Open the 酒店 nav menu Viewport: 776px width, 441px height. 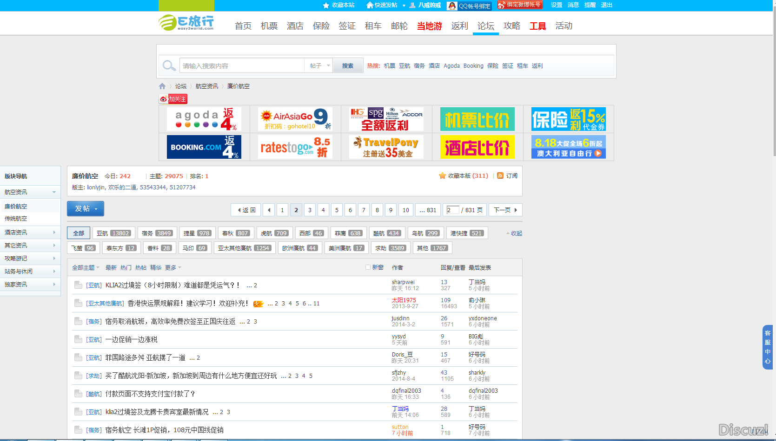click(295, 26)
